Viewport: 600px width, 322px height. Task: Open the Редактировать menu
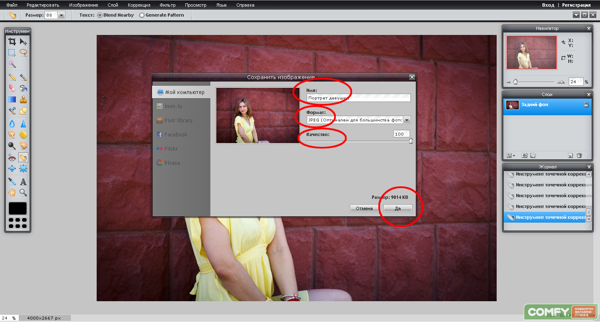(43, 5)
